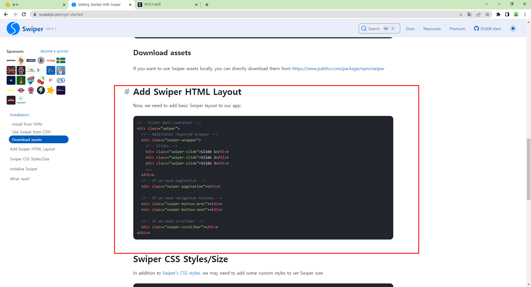The width and height of the screenshot is (531, 287).
Task: Click the Swiper logo icon
Action: [13, 28]
